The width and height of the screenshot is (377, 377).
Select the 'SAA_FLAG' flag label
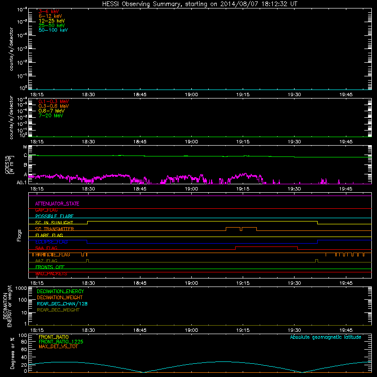(46, 248)
